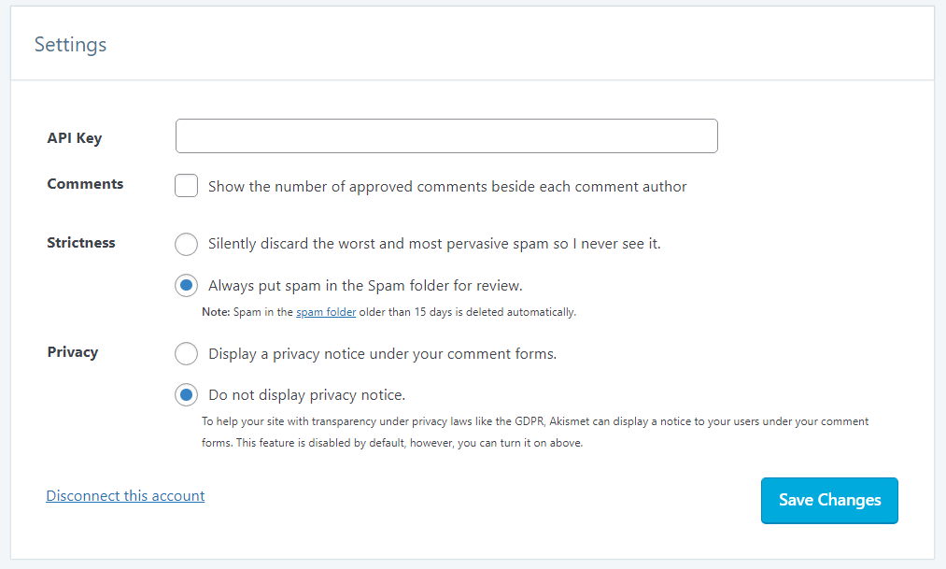Click the 'Silently discard the worst' label text
This screenshot has height=569, width=946.
[434, 244]
